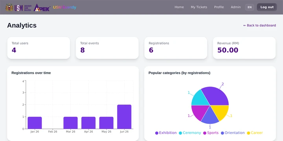Click the pie label 2 for Exhibition
The height and width of the screenshot is (141, 283).
click(x=223, y=84)
